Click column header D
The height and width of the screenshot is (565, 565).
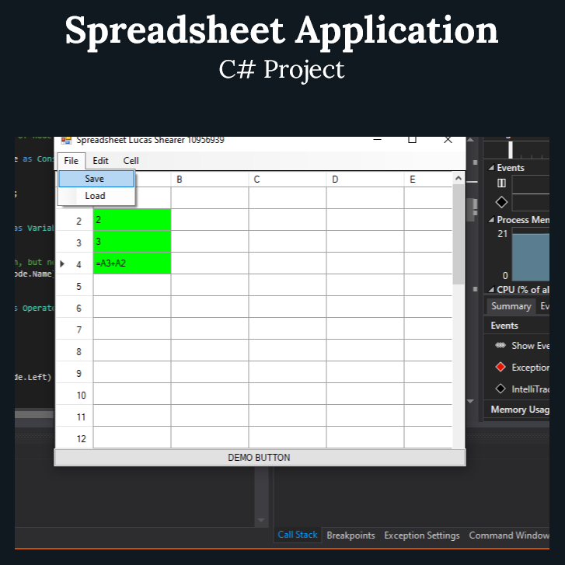(x=365, y=180)
